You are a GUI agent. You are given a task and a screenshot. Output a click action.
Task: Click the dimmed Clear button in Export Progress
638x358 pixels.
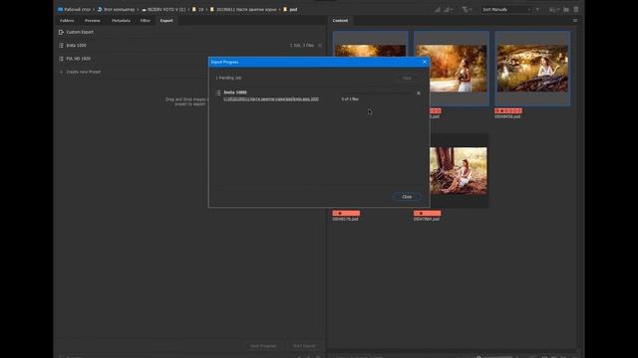[407, 78]
